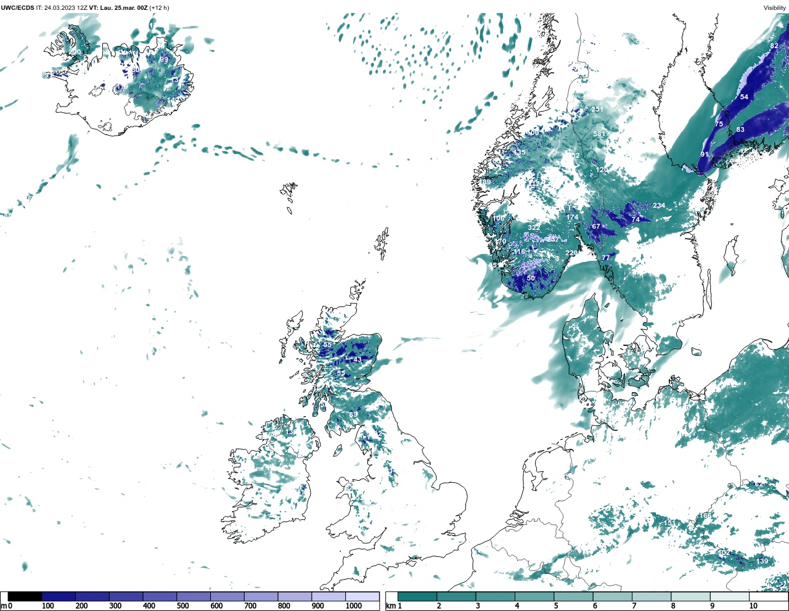This screenshot has width=789, height=611.
Task: Click the darkest teal 1–2 km legend swatch
Action: 417,597
